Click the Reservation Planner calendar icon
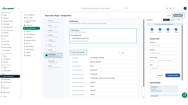The image size is (188, 105). coord(2,21)
